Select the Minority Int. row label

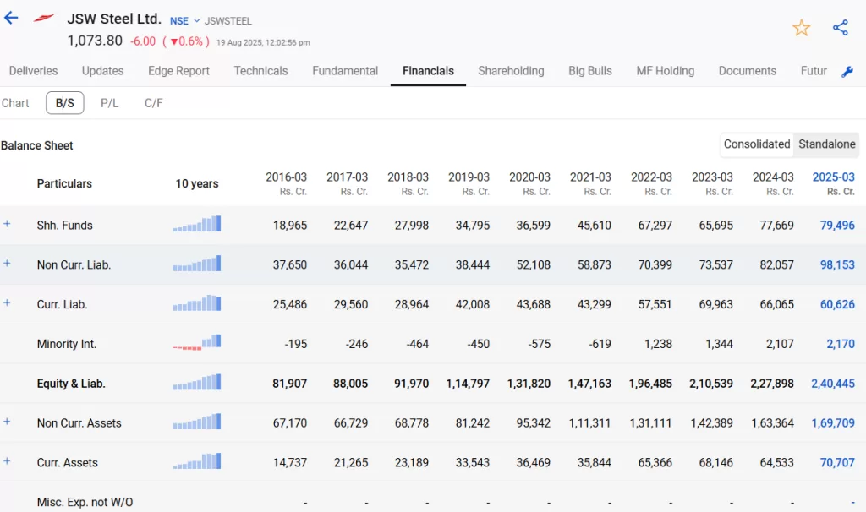pyautogui.click(x=66, y=344)
